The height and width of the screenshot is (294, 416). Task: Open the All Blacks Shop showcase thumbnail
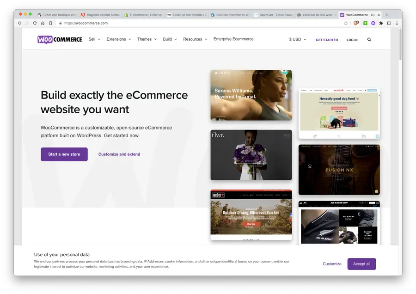click(x=339, y=223)
